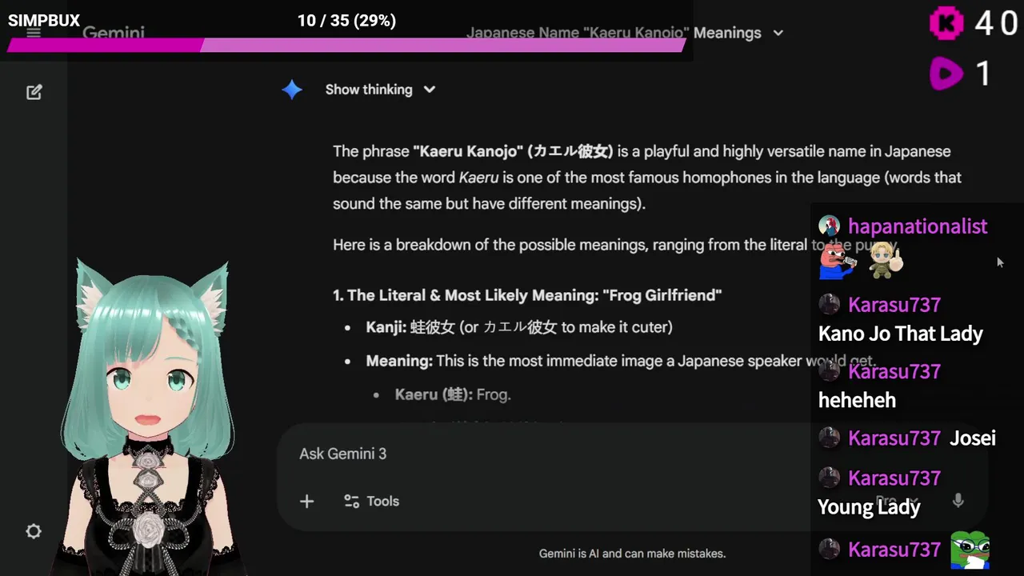Click the 'Kaeru (蛙): Frog.' bullet
Viewport: 1024px width, 576px height.
tap(453, 394)
